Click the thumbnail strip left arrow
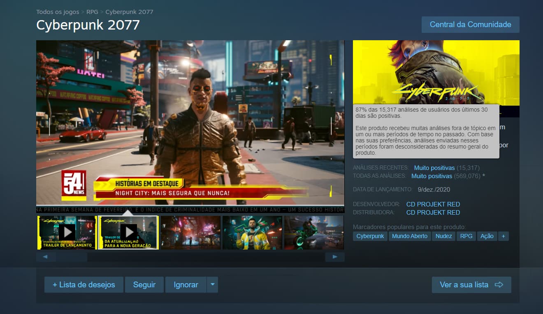The width and height of the screenshot is (543, 314). (46, 257)
